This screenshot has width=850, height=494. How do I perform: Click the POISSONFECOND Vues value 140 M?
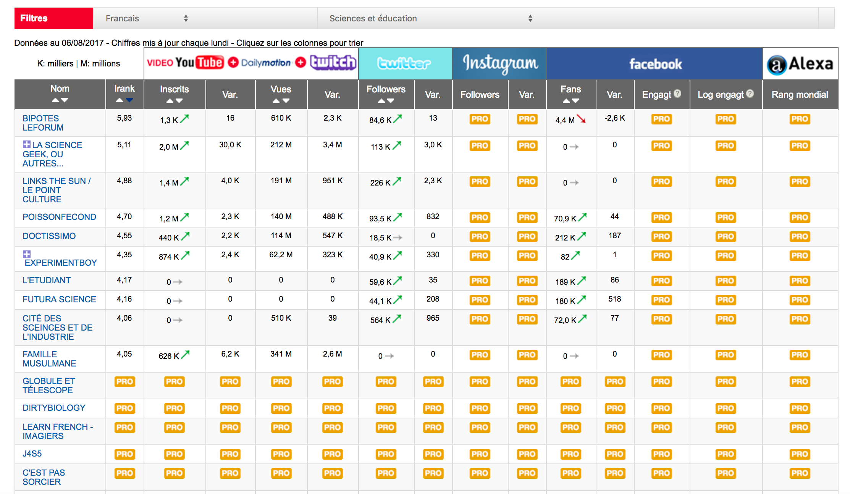pyautogui.click(x=281, y=216)
